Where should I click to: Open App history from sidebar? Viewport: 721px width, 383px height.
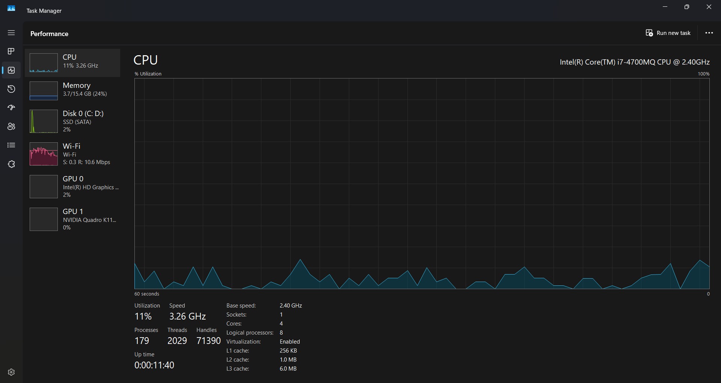click(11, 89)
